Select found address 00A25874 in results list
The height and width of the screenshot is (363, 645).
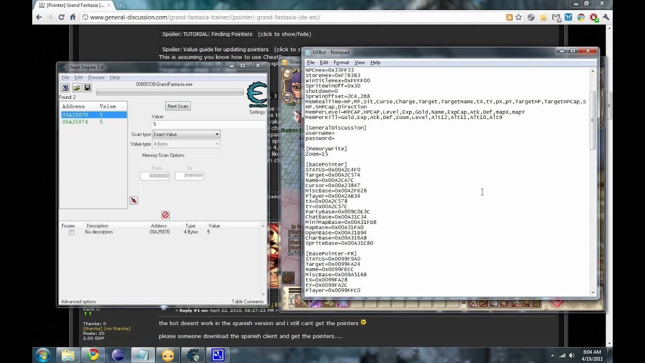pos(93,122)
